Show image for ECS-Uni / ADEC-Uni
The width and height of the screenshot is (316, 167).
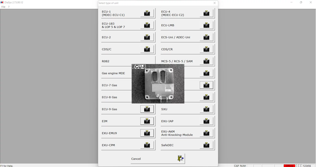[206, 37]
